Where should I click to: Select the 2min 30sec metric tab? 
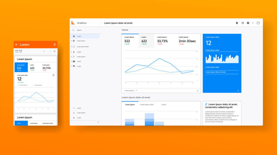click(x=187, y=41)
